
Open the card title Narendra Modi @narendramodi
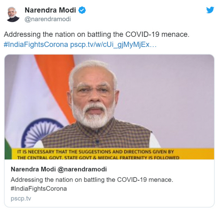[59, 169]
